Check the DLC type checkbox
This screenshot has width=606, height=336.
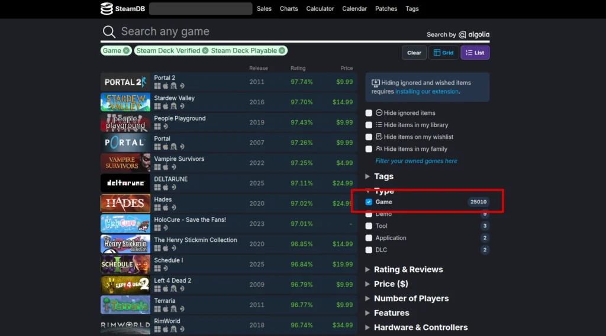point(369,250)
